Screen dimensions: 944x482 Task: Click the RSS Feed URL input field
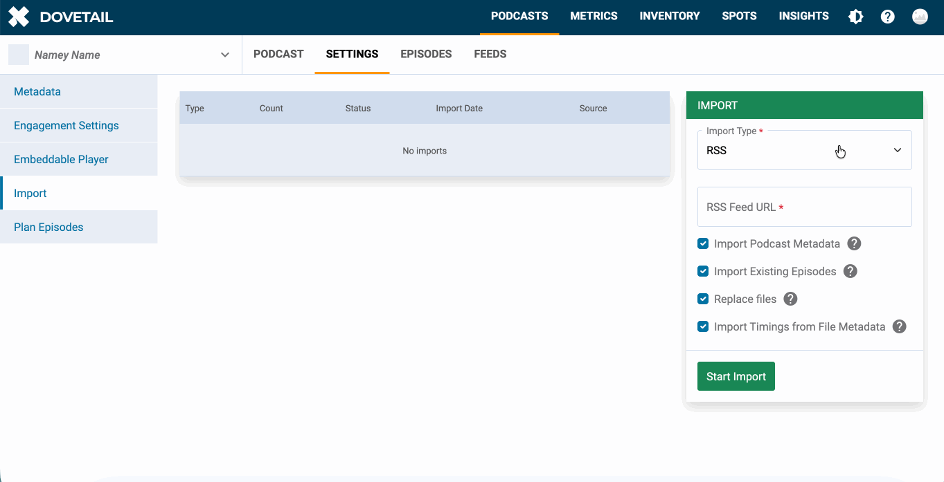[x=804, y=207]
